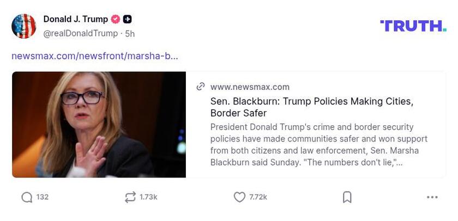
Task: Click the Donald J. Trump display name
Action: (x=76, y=19)
